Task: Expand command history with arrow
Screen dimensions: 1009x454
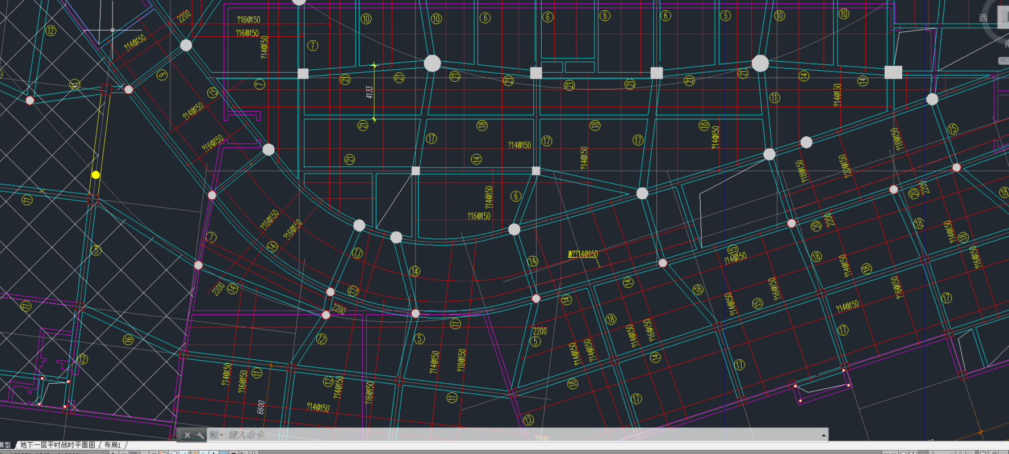Action: (x=823, y=435)
